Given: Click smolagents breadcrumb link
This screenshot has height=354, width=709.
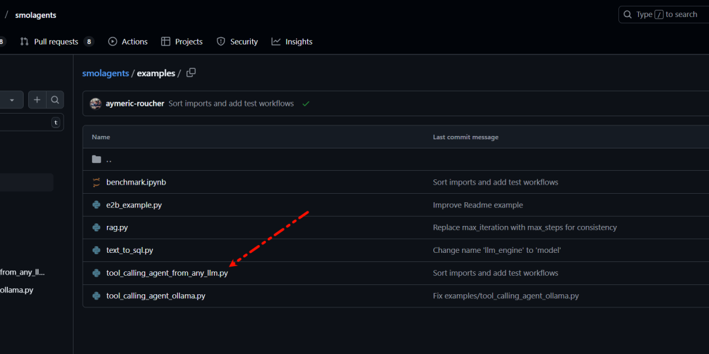Looking at the screenshot, I should (105, 74).
